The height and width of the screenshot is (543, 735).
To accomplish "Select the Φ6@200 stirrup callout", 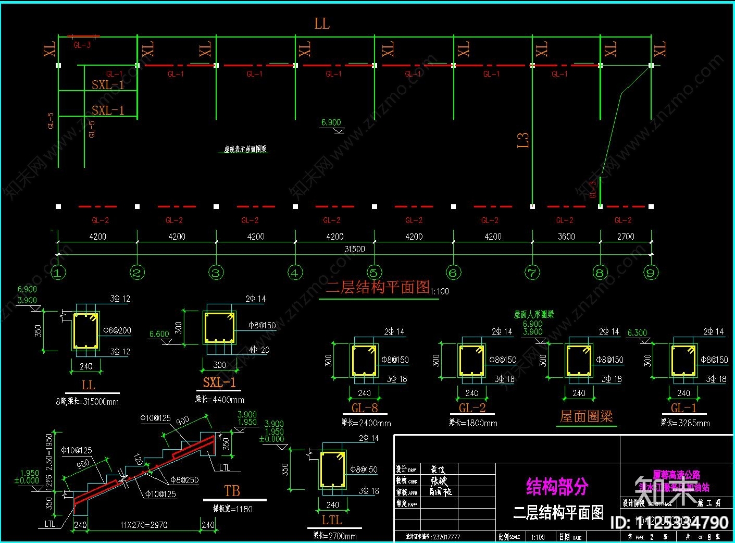I will (117, 330).
